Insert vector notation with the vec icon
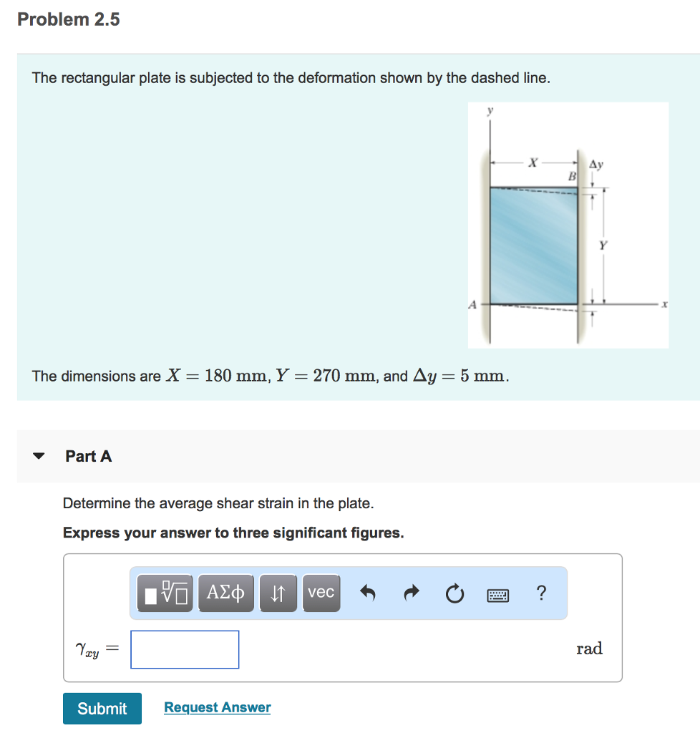This screenshot has width=700, height=733. coord(321,593)
